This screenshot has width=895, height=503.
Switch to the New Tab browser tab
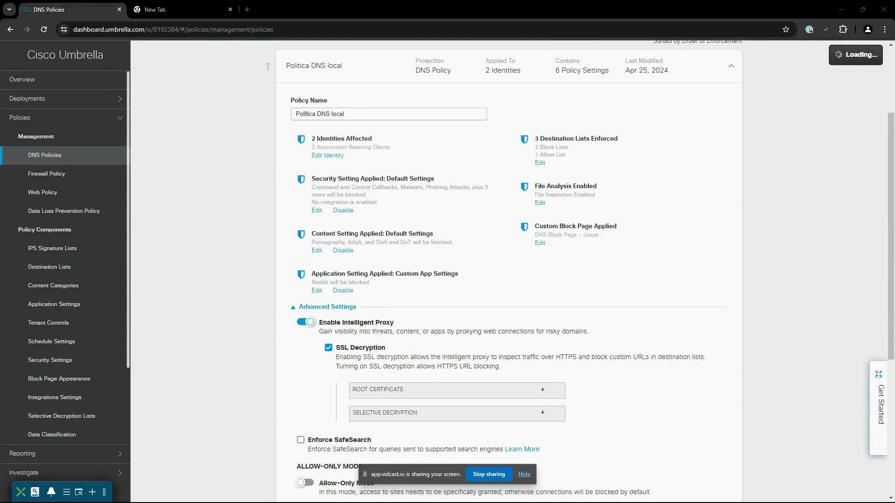point(182,9)
